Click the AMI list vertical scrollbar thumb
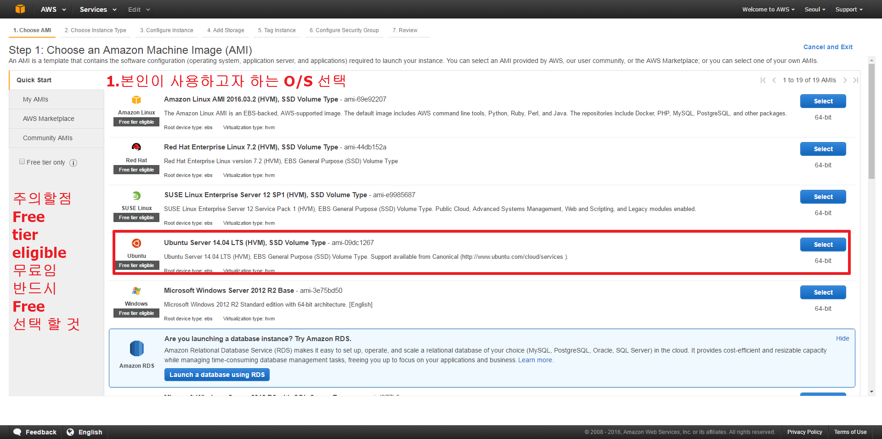 (871, 121)
